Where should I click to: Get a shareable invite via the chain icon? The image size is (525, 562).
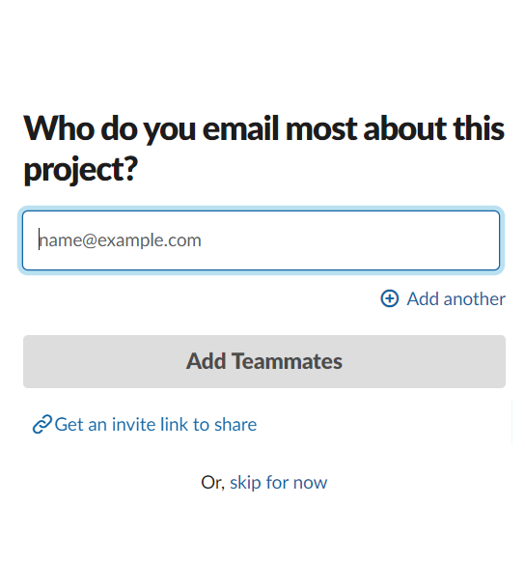(x=42, y=424)
